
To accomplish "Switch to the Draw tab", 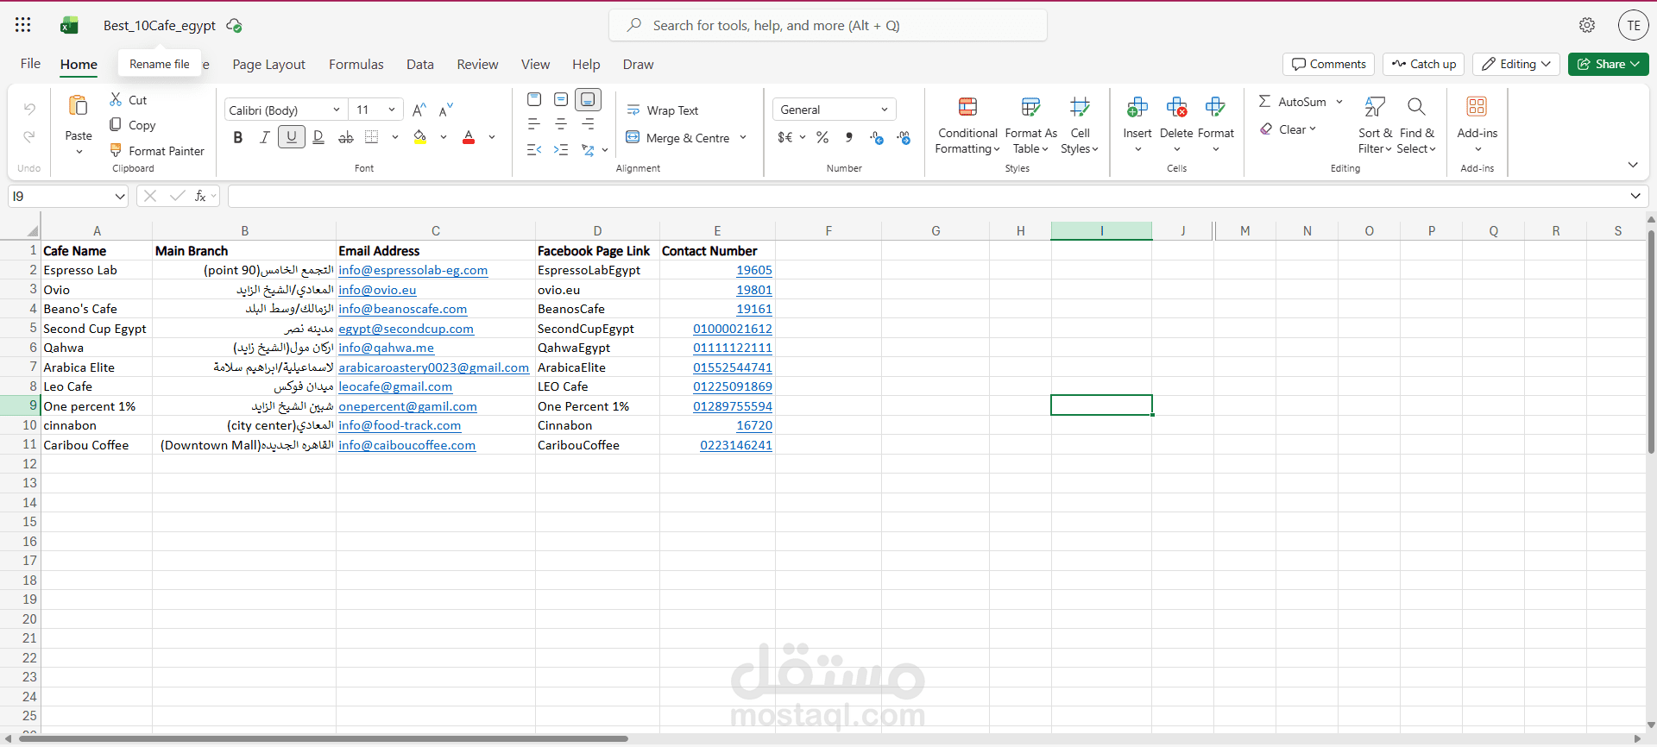I will 638,64.
